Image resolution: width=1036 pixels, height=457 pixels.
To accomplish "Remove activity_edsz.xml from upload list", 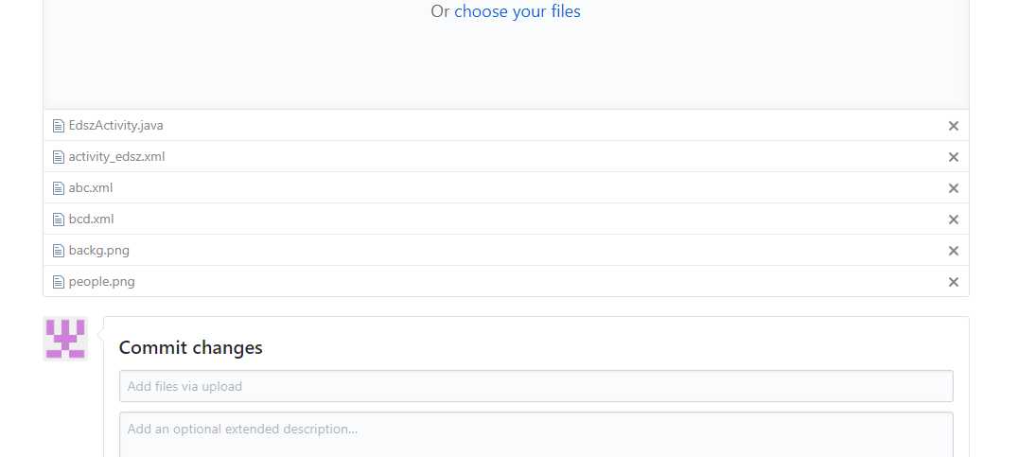I will (x=953, y=156).
